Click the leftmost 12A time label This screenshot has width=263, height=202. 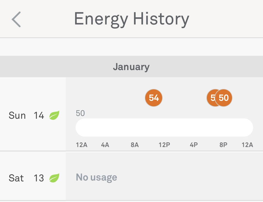pos(82,145)
